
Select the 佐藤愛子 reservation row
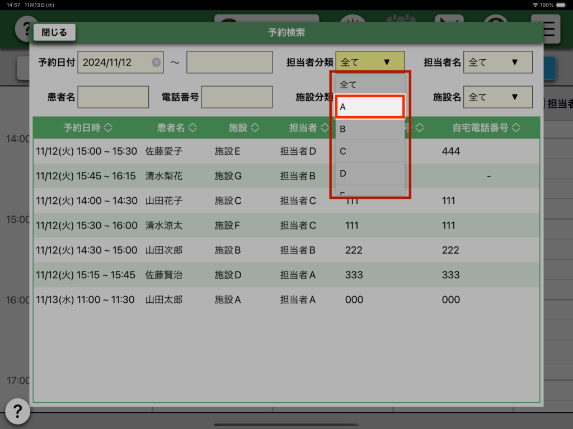[168, 151]
